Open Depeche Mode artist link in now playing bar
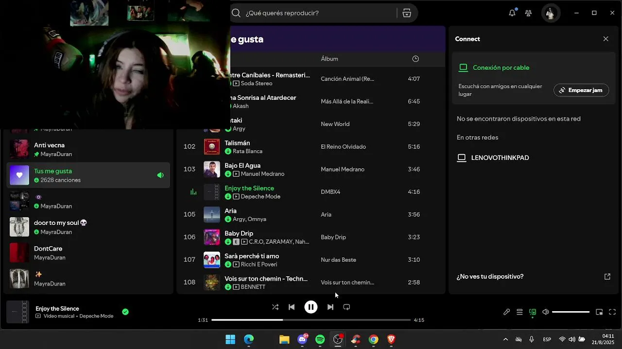The image size is (622, 349). click(96, 316)
